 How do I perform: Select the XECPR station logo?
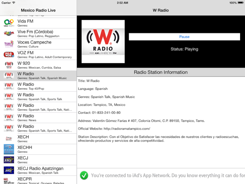9,181
